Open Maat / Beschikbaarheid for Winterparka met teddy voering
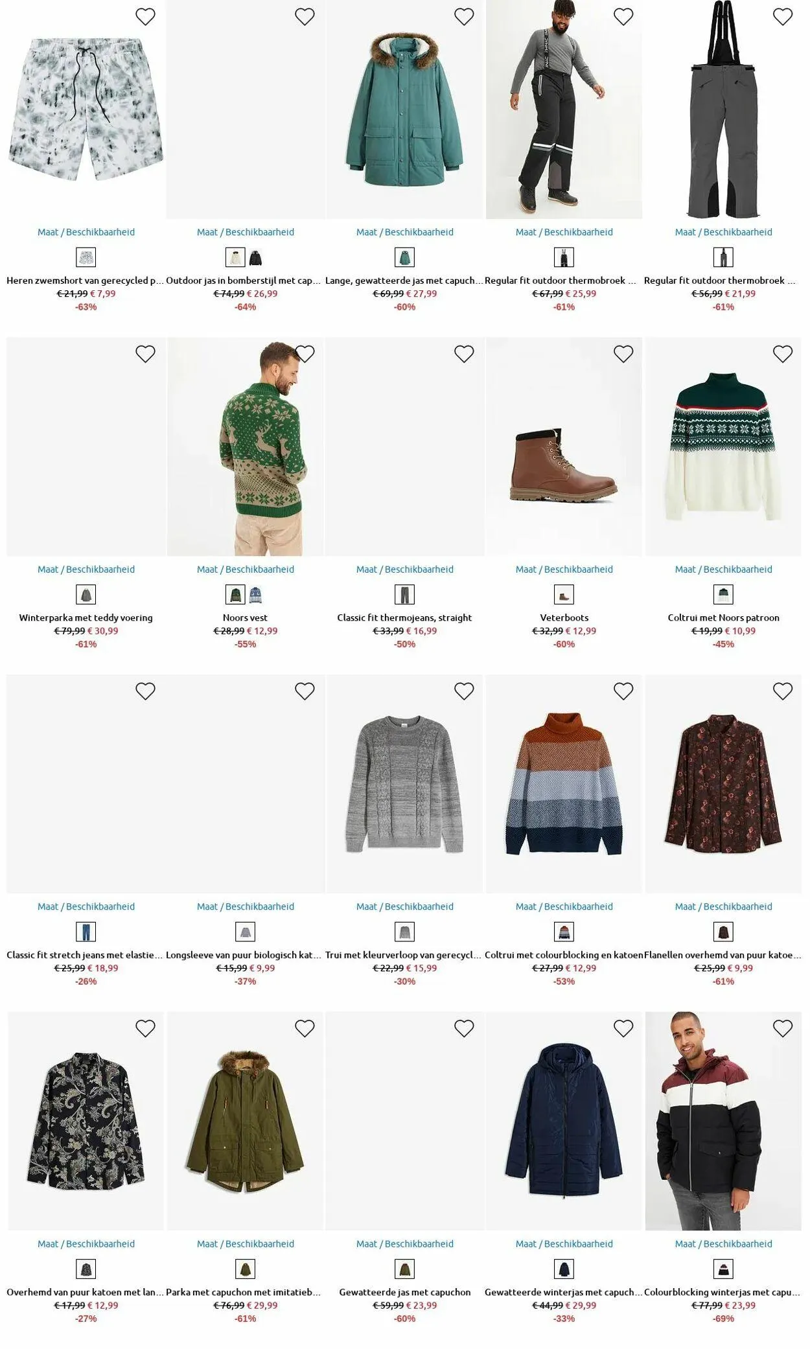This screenshot has width=810, height=1349. [x=86, y=570]
